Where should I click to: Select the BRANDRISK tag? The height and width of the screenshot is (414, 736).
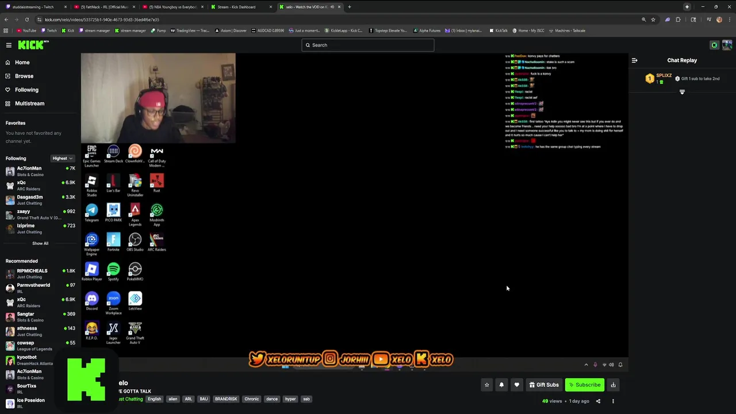(226, 399)
